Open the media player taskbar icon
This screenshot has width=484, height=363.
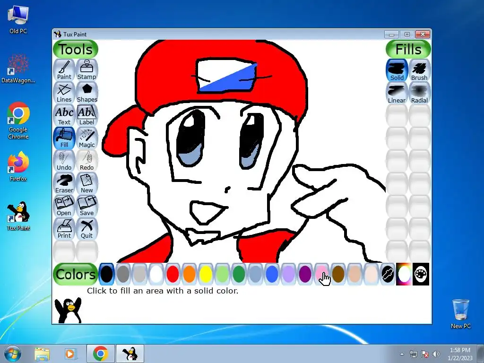pyautogui.click(x=70, y=354)
